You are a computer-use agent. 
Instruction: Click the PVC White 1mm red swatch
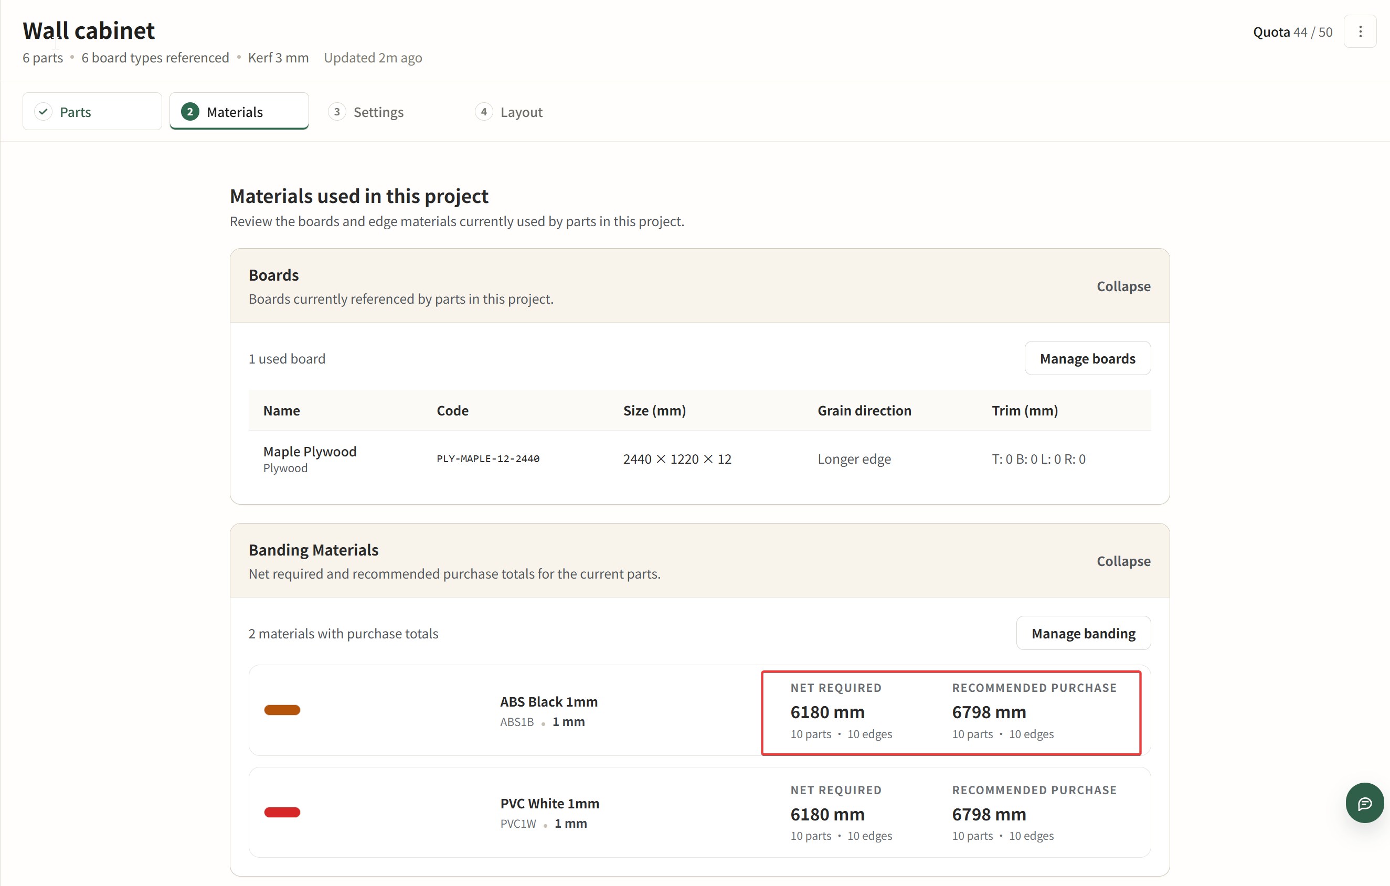(x=282, y=812)
